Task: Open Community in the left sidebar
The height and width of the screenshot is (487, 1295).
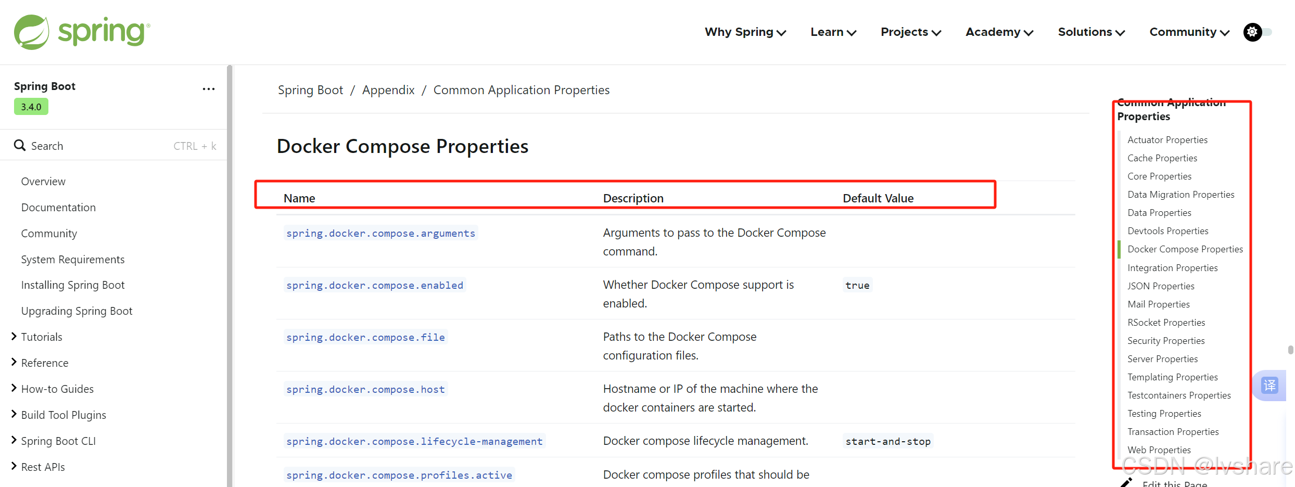Action: (49, 234)
